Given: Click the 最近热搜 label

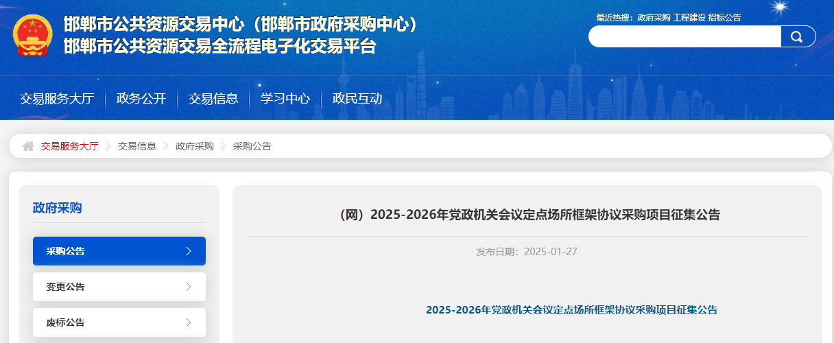Looking at the screenshot, I should pos(615,18).
